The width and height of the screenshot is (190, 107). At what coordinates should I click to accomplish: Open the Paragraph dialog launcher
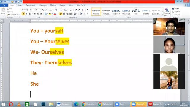point(89,18)
